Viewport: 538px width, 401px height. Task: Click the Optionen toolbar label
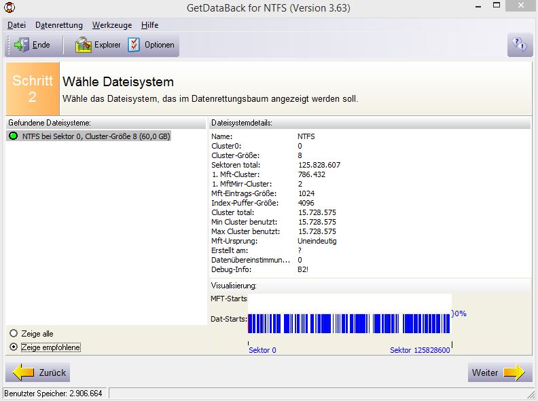click(x=159, y=45)
